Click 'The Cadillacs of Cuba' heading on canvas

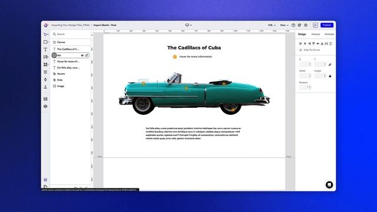tap(194, 48)
